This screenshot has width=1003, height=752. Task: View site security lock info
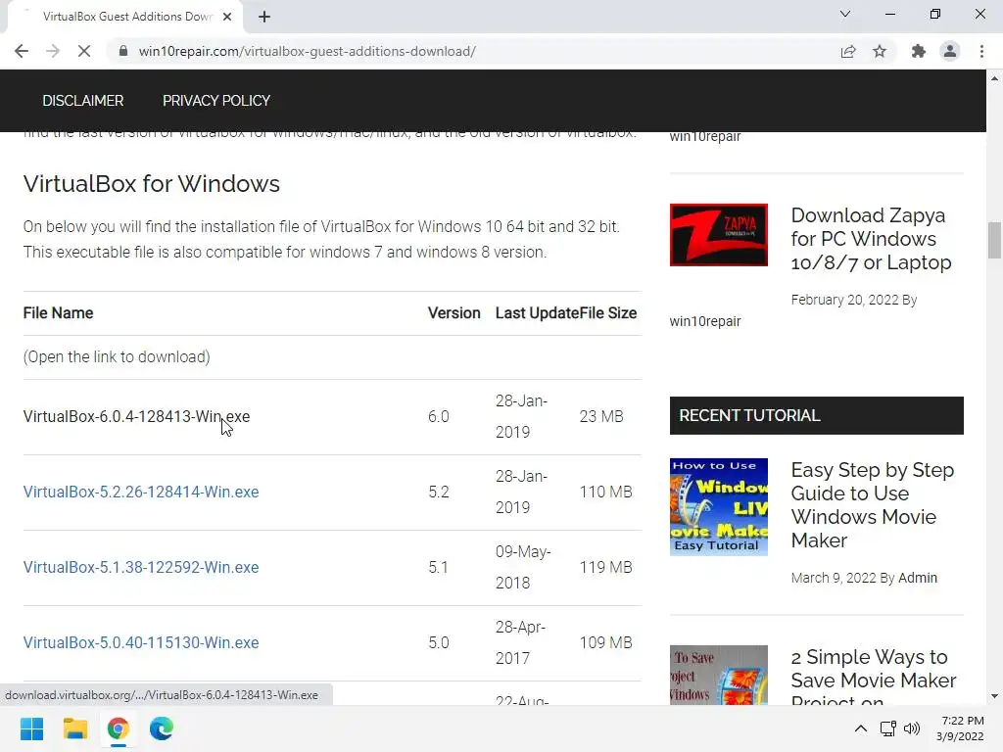(x=123, y=51)
